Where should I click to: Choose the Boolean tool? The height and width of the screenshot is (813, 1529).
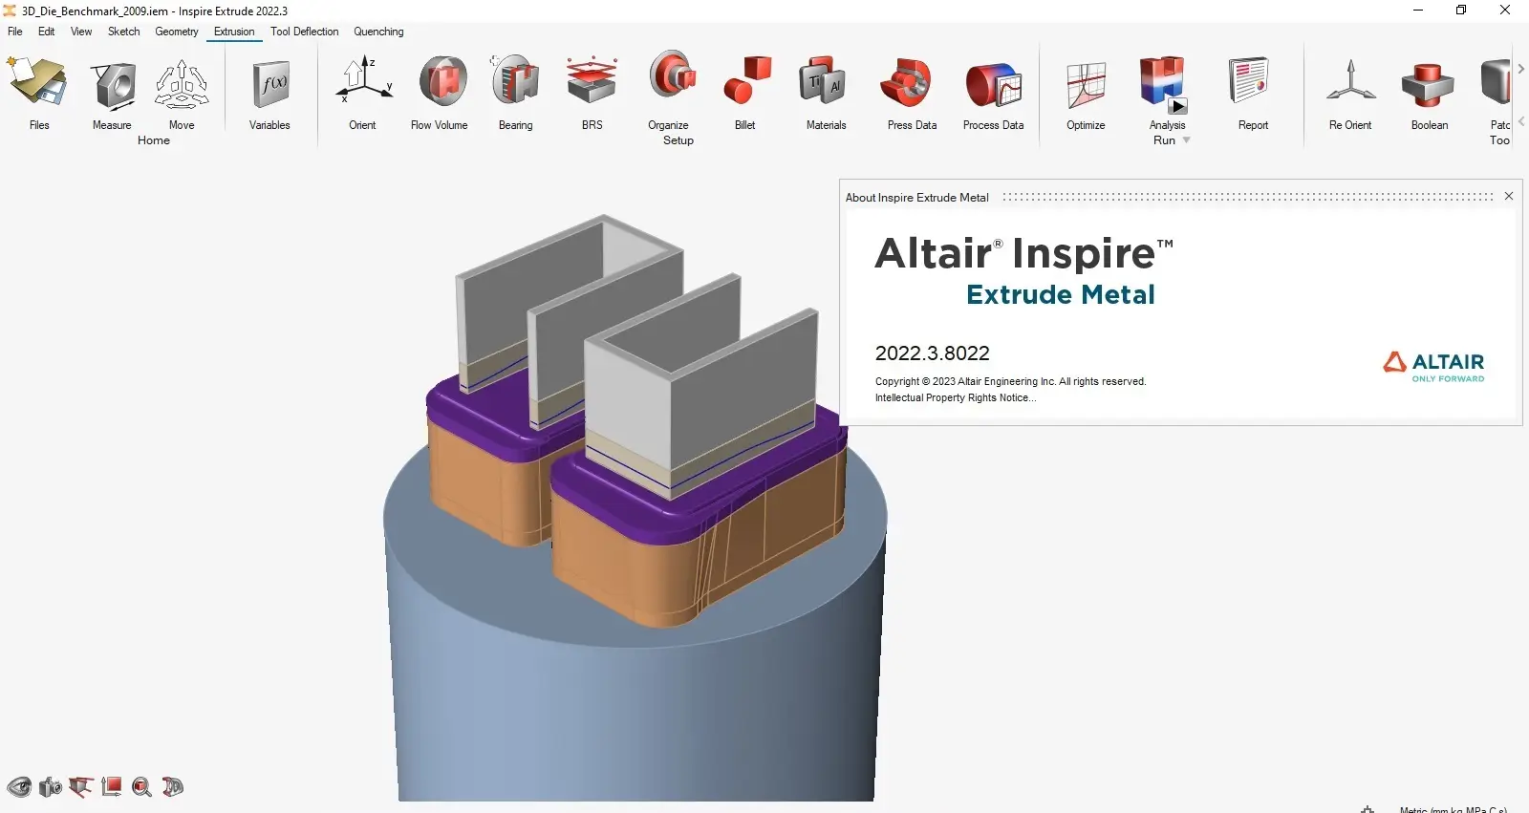(x=1428, y=86)
